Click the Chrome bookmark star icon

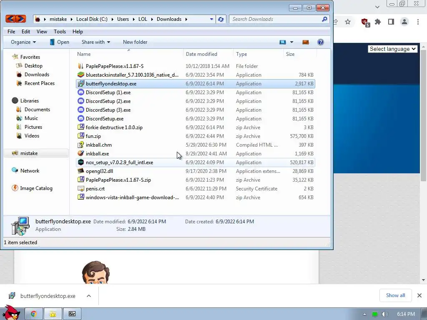click(x=348, y=22)
